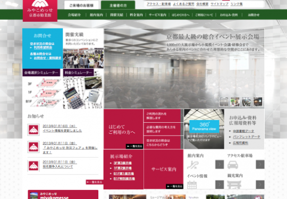This screenshot has width=287, height=199.
Task: Switch to the 主催者の方 tab
Action: pyautogui.click(x=118, y=5)
